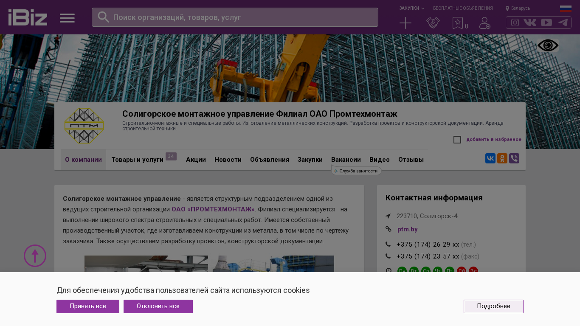Click the phone icon beside the тел. number
The image size is (580, 326).
click(x=388, y=244)
